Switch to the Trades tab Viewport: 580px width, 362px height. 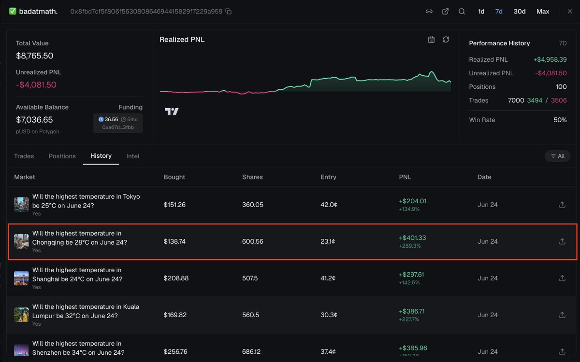24,156
